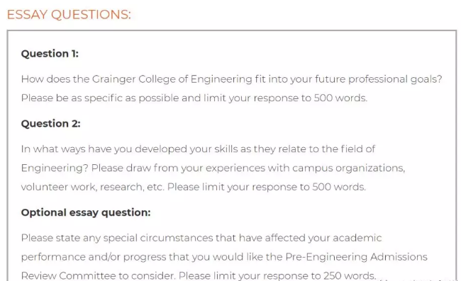Click the words campus organizations
This screenshot has width=461, height=281.
(348, 168)
